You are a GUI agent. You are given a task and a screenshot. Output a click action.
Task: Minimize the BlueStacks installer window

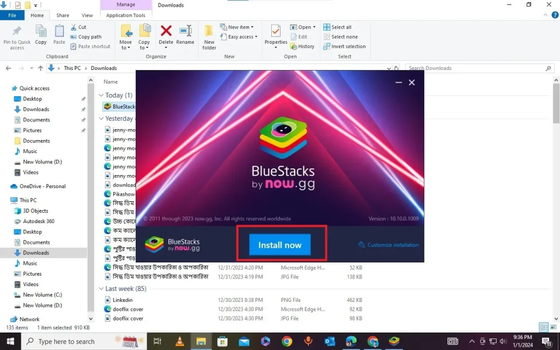tap(399, 83)
